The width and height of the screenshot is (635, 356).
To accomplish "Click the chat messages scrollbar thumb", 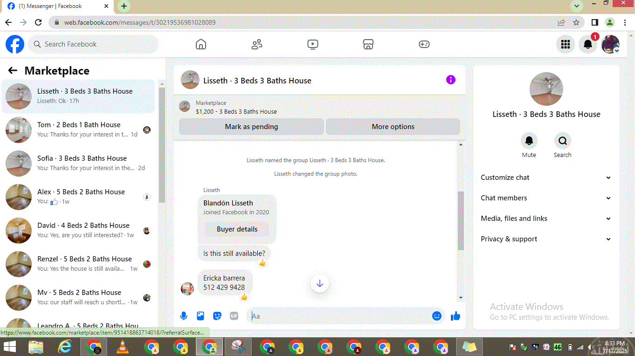I will 461,220.
